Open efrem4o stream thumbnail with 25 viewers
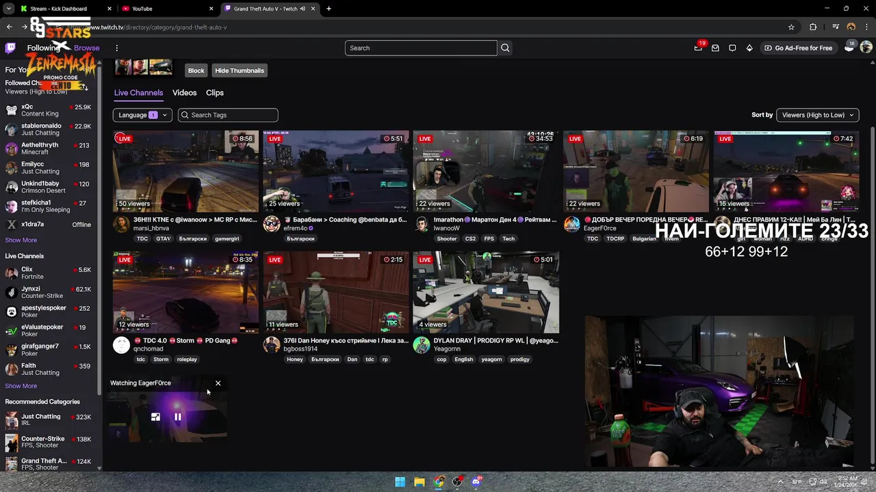The height and width of the screenshot is (492, 876). pos(336,171)
